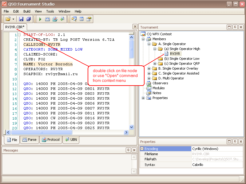Select the Observers node in Tournament tree

coord(160,83)
